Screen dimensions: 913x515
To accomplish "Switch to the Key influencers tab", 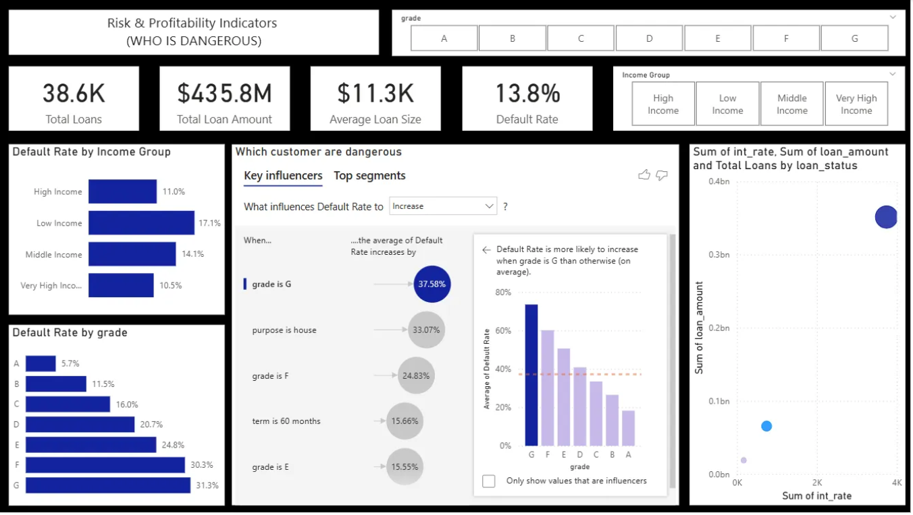I will pyautogui.click(x=283, y=176).
